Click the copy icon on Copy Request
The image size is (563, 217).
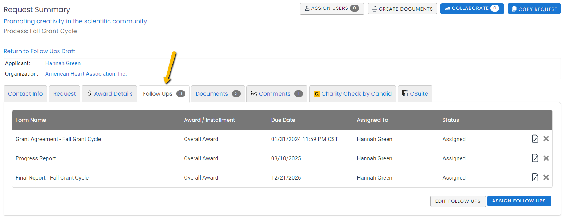(x=515, y=8)
